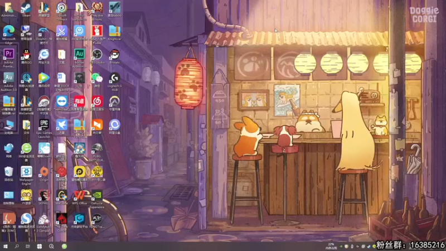Click the Windows Security shield tray icon
The width and height of the screenshot is (446, 251).
point(346,247)
